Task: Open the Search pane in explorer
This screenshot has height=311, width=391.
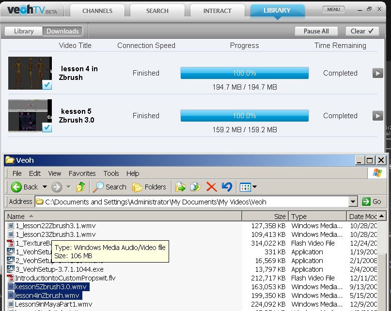Action: (109, 187)
